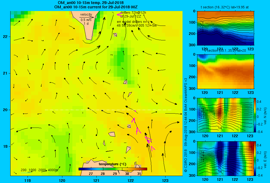Click the main map longitude label 119

coord(28,180)
